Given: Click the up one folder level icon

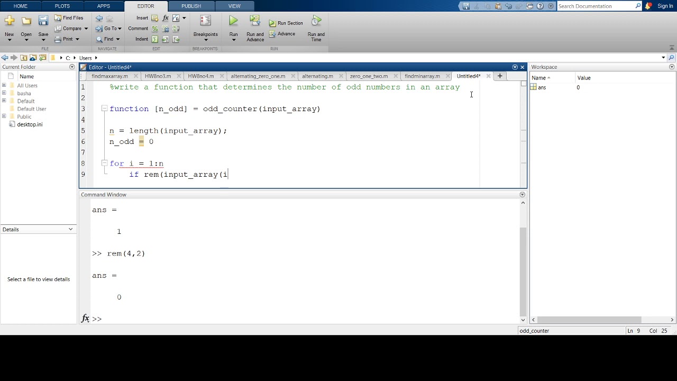Looking at the screenshot, I should pyautogui.click(x=24, y=58).
